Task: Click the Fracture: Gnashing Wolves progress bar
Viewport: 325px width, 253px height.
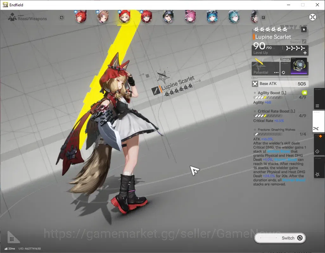Action: click(268, 134)
